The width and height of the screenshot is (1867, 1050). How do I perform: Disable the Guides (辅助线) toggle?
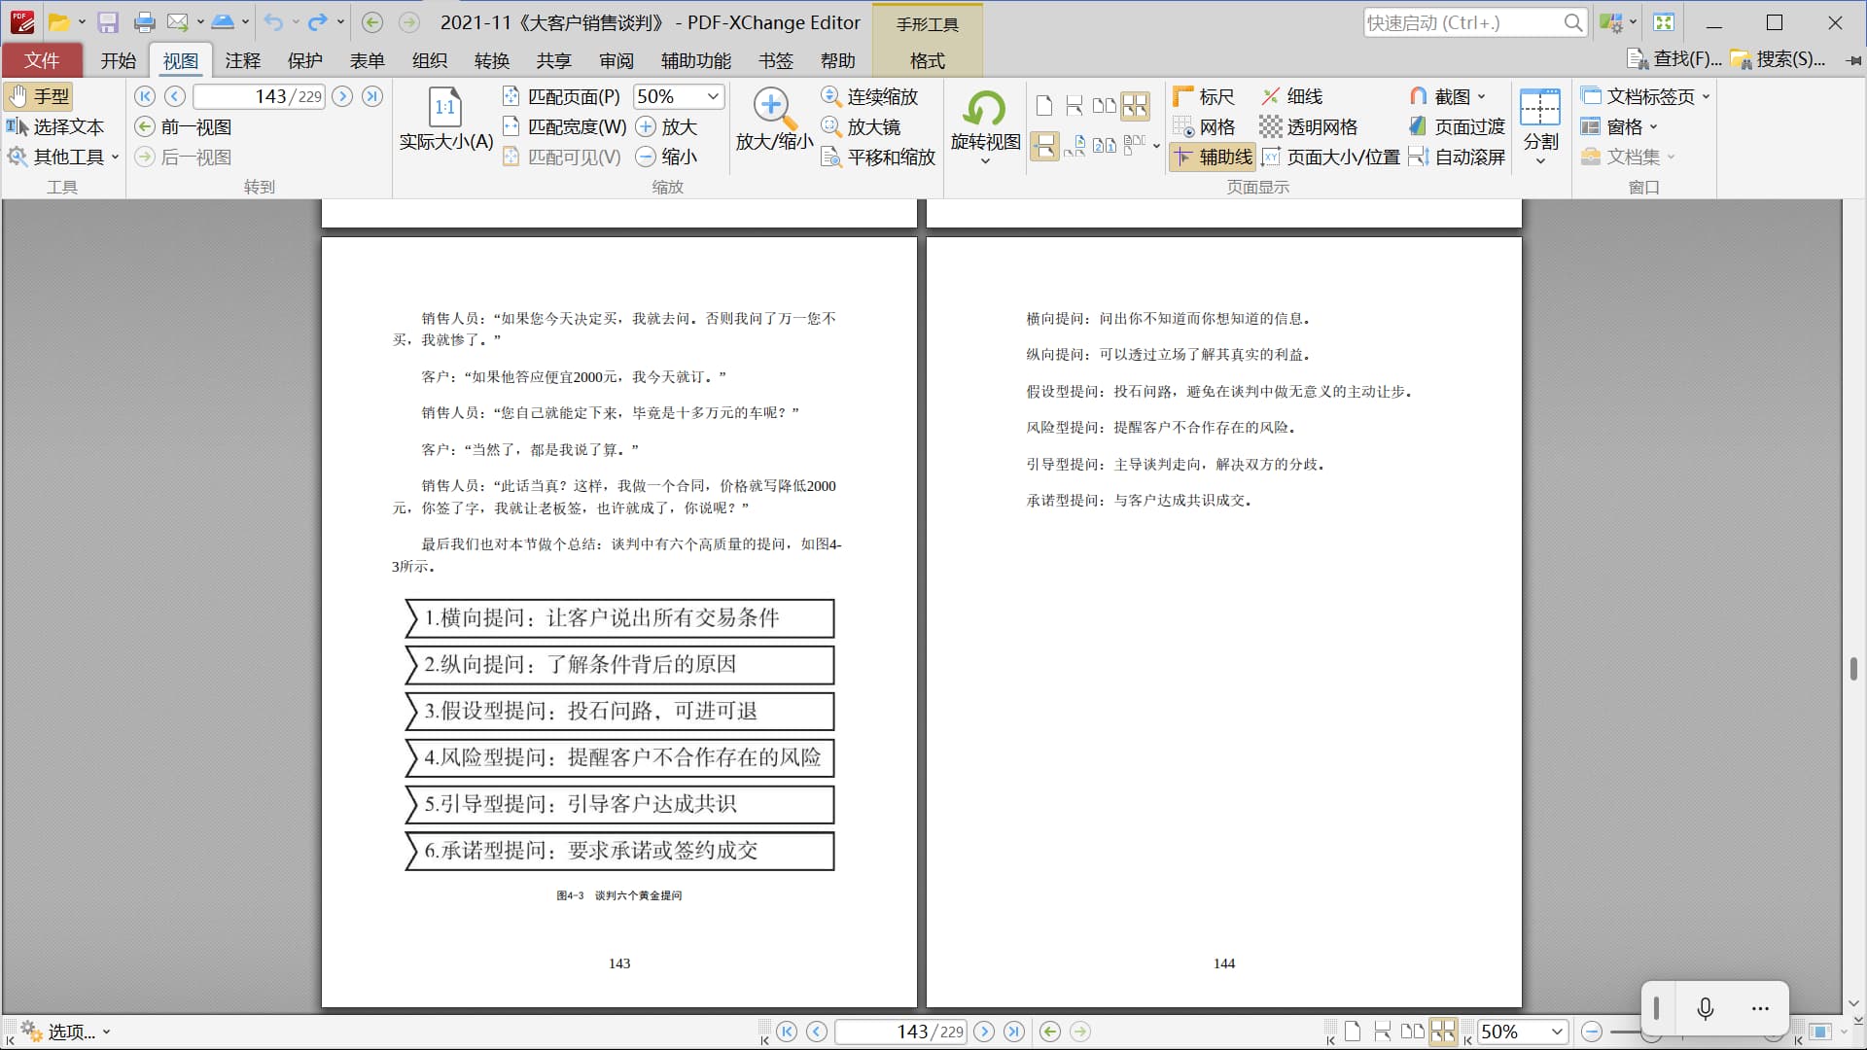[x=1213, y=157]
